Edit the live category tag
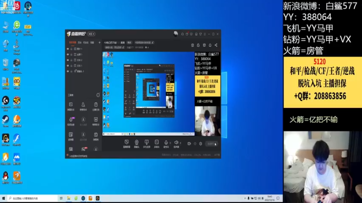The width and height of the screenshot is (362, 203). click(114, 47)
